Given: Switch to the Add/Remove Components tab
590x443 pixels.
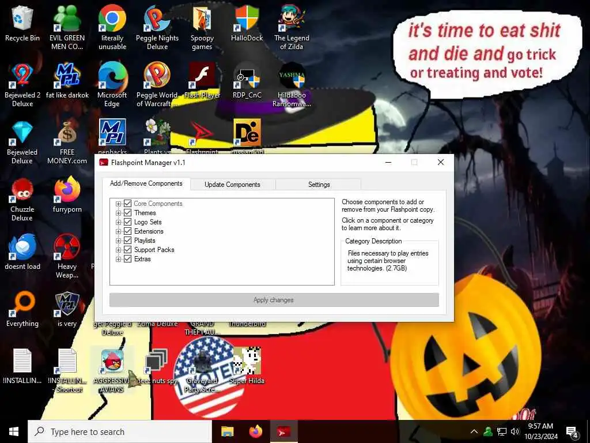Looking at the screenshot, I should pyautogui.click(x=146, y=183).
